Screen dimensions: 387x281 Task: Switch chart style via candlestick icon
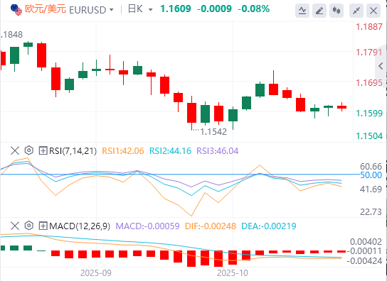click(x=336, y=11)
